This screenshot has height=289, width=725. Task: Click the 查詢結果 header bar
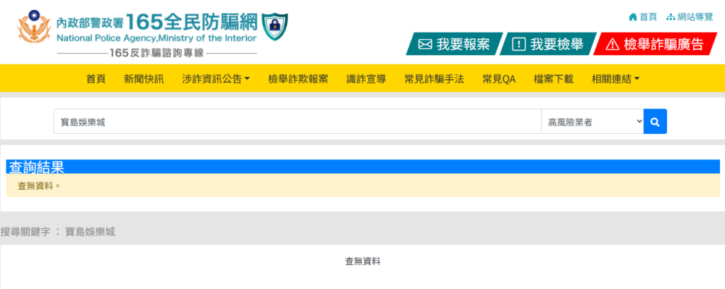pos(363,167)
